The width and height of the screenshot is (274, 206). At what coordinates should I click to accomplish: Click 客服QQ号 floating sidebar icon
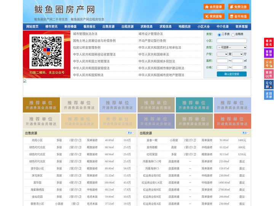pyautogui.click(x=269, y=74)
